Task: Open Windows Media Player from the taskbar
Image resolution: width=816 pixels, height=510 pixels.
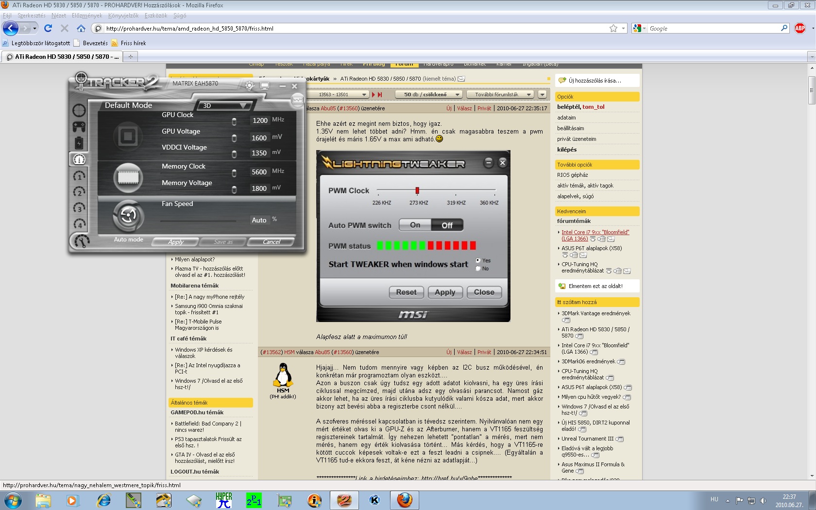Action: click(72, 500)
